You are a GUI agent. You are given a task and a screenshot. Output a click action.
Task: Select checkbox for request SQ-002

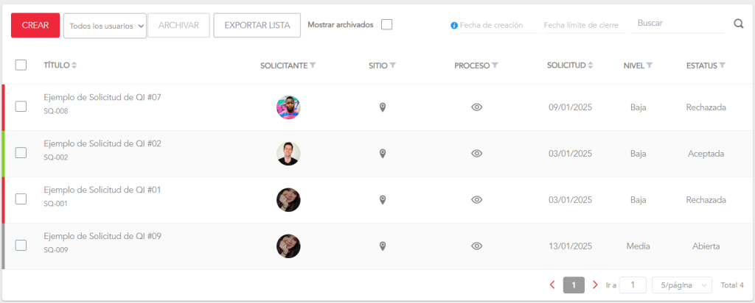click(x=21, y=153)
